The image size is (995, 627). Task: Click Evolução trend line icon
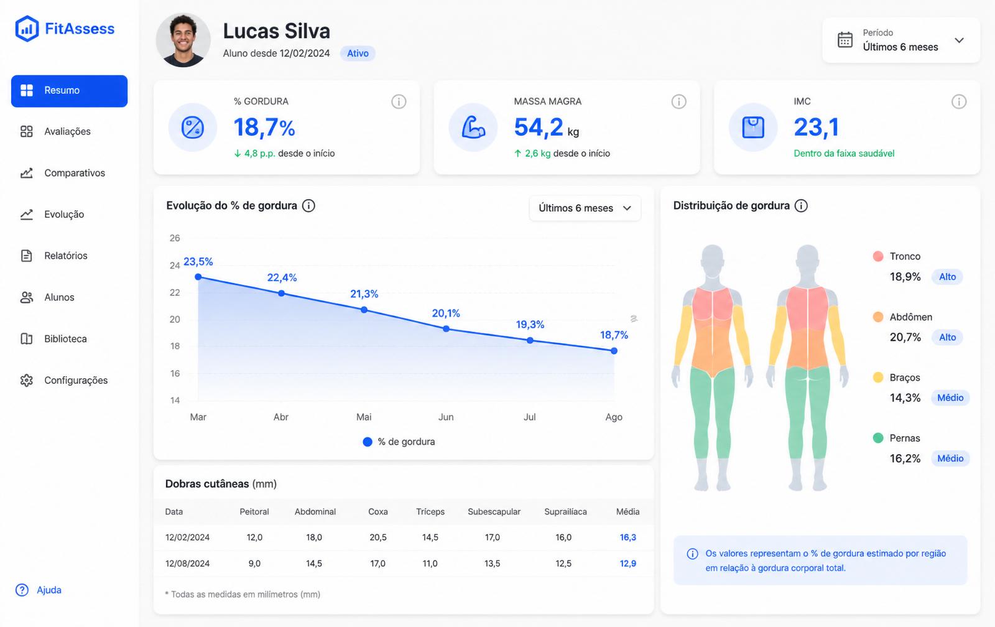[27, 214]
